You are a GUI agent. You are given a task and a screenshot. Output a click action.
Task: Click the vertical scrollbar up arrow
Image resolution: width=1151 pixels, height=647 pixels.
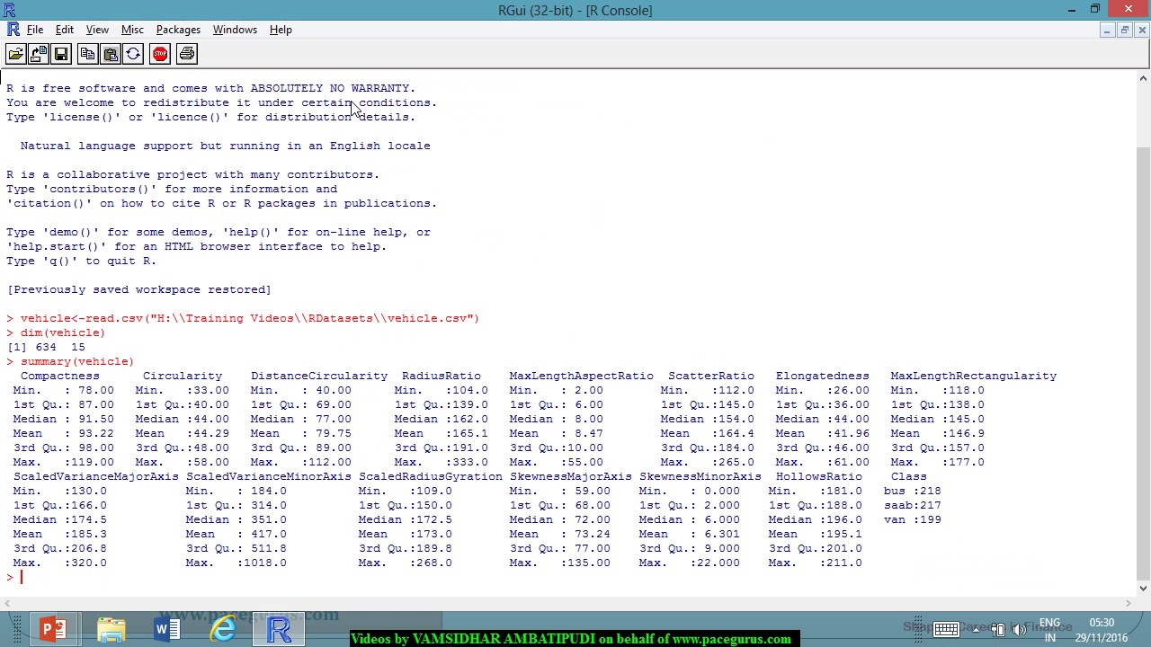pyautogui.click(x=1143, y=79)
